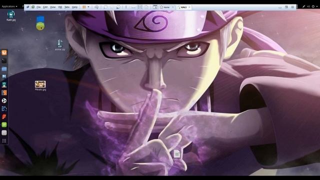The height and width of the screenshot is (180, 320).
Task: Open the red F-shaped dock icon
Action: pyautogui.click(x=4, y=116)
